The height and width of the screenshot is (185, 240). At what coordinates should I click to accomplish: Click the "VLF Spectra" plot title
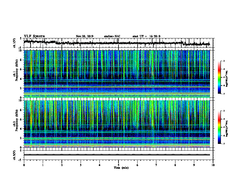[34, 36]
